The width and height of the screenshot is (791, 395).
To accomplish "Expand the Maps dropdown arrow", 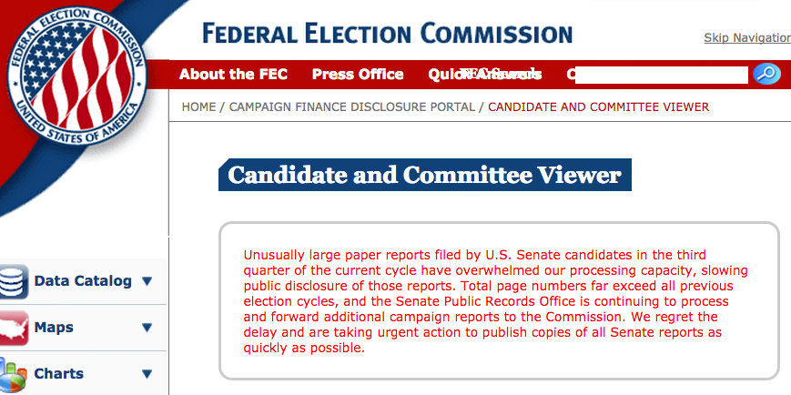I will coord(147,328).
